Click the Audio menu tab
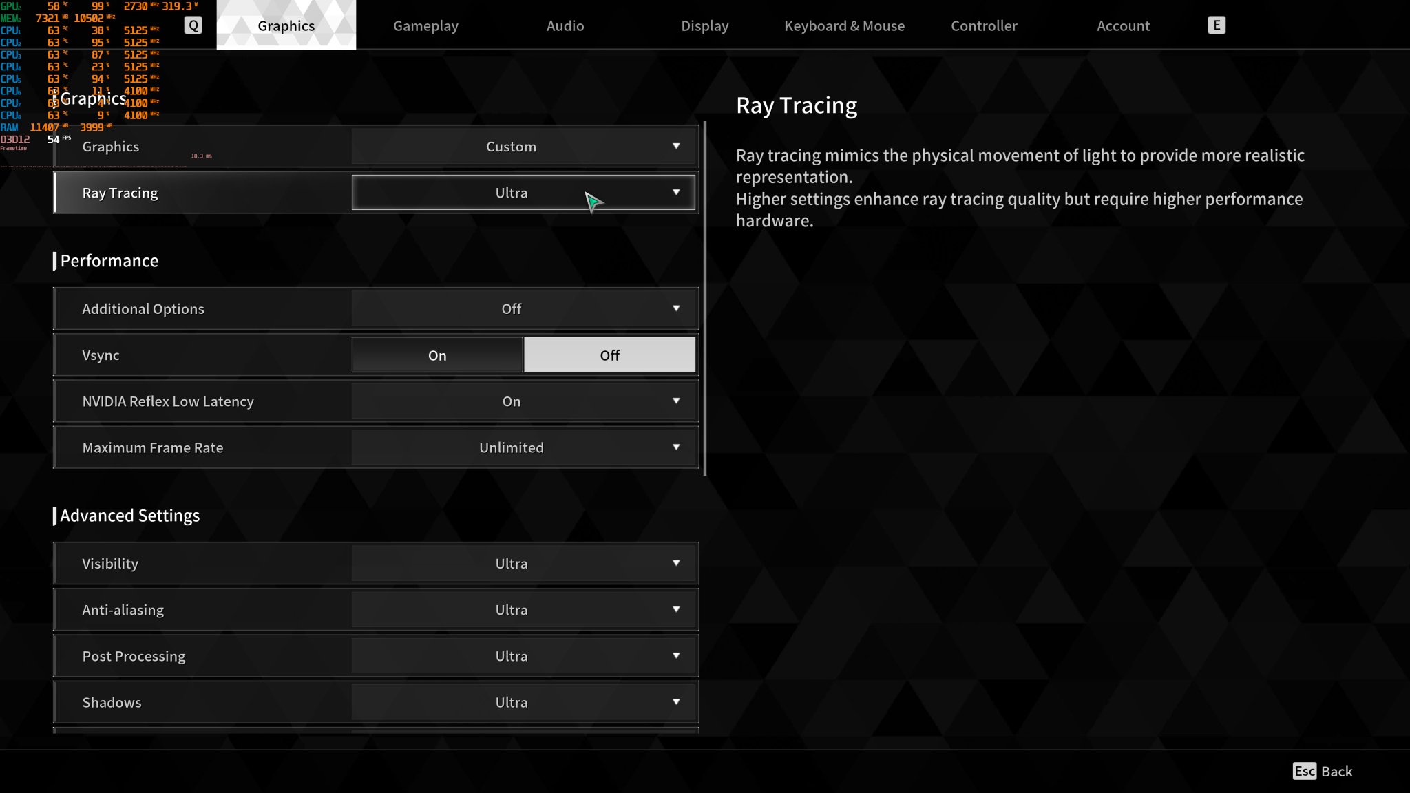Viewport: 1410px width, 793px height. pos(565,25)
